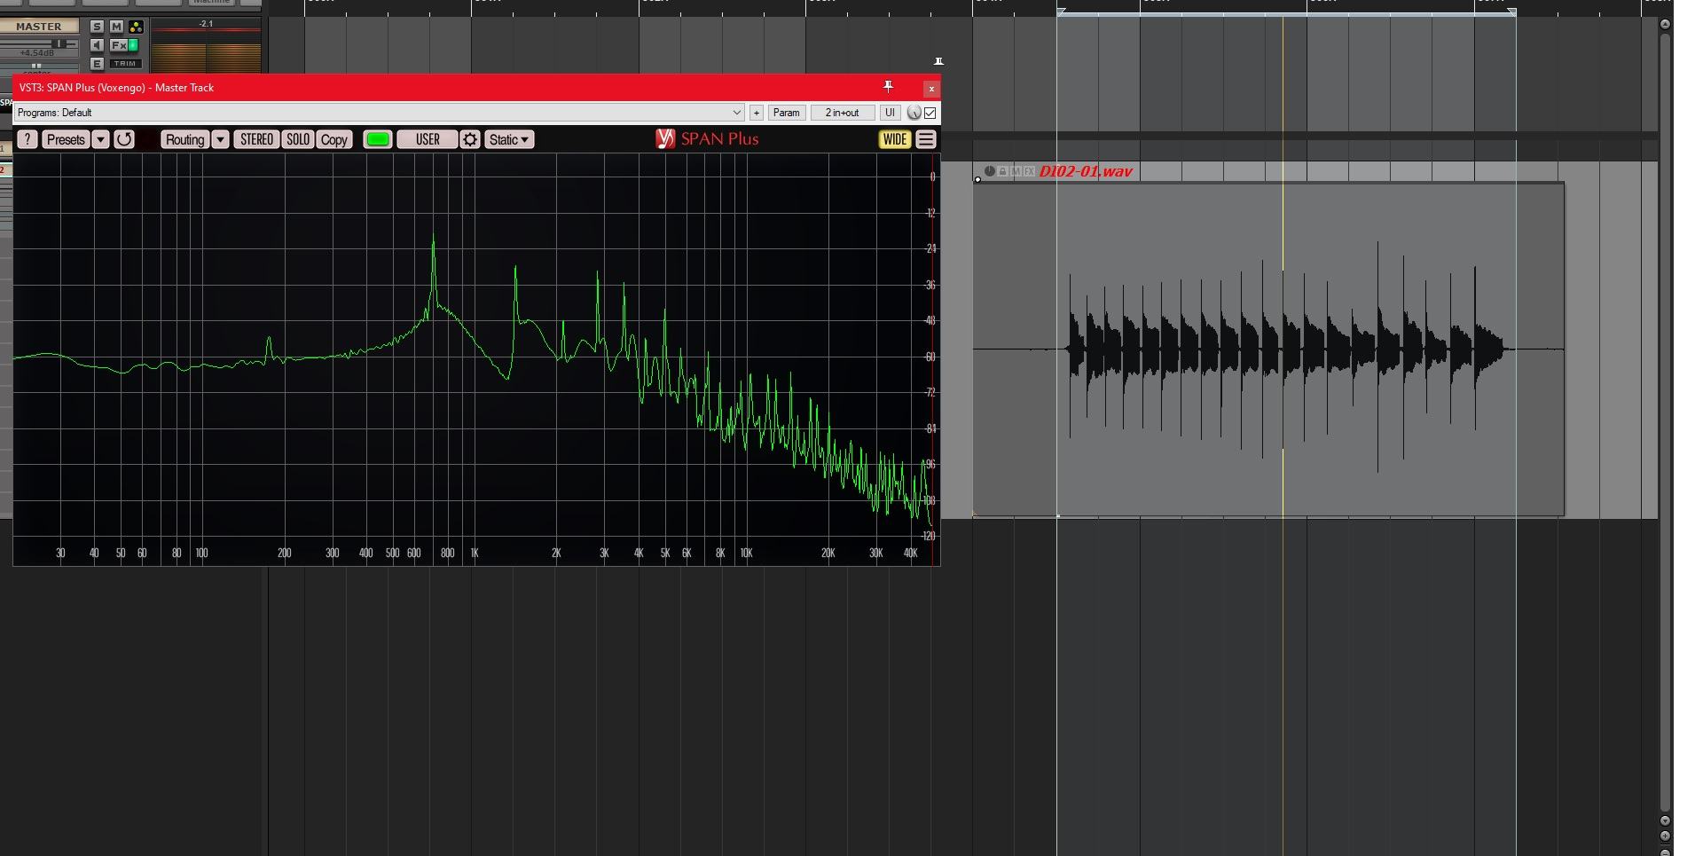Open the Static display dropdown
This screenshot has height=856, width=1703.
pos(509,139)
